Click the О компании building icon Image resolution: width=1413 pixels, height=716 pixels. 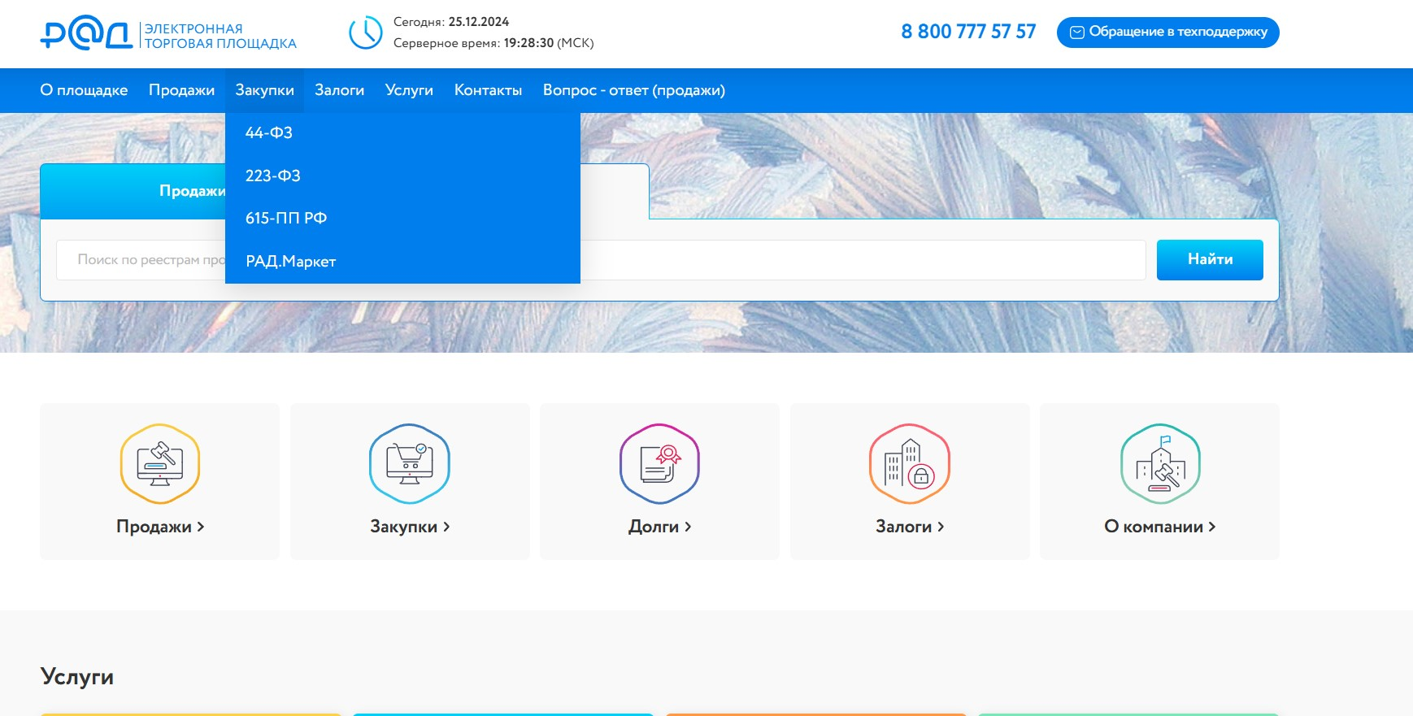tap(1160, 464)
